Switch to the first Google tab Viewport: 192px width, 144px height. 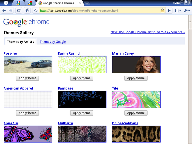18,3
